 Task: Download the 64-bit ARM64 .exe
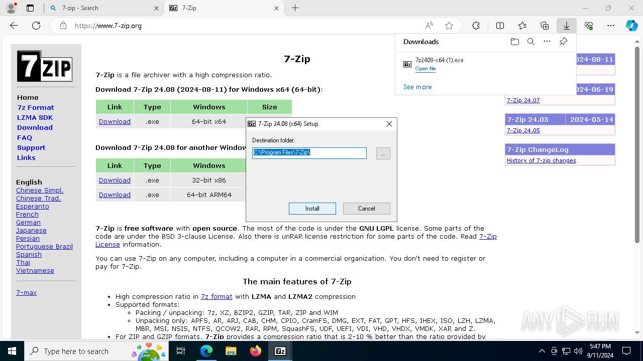(115, 195)
